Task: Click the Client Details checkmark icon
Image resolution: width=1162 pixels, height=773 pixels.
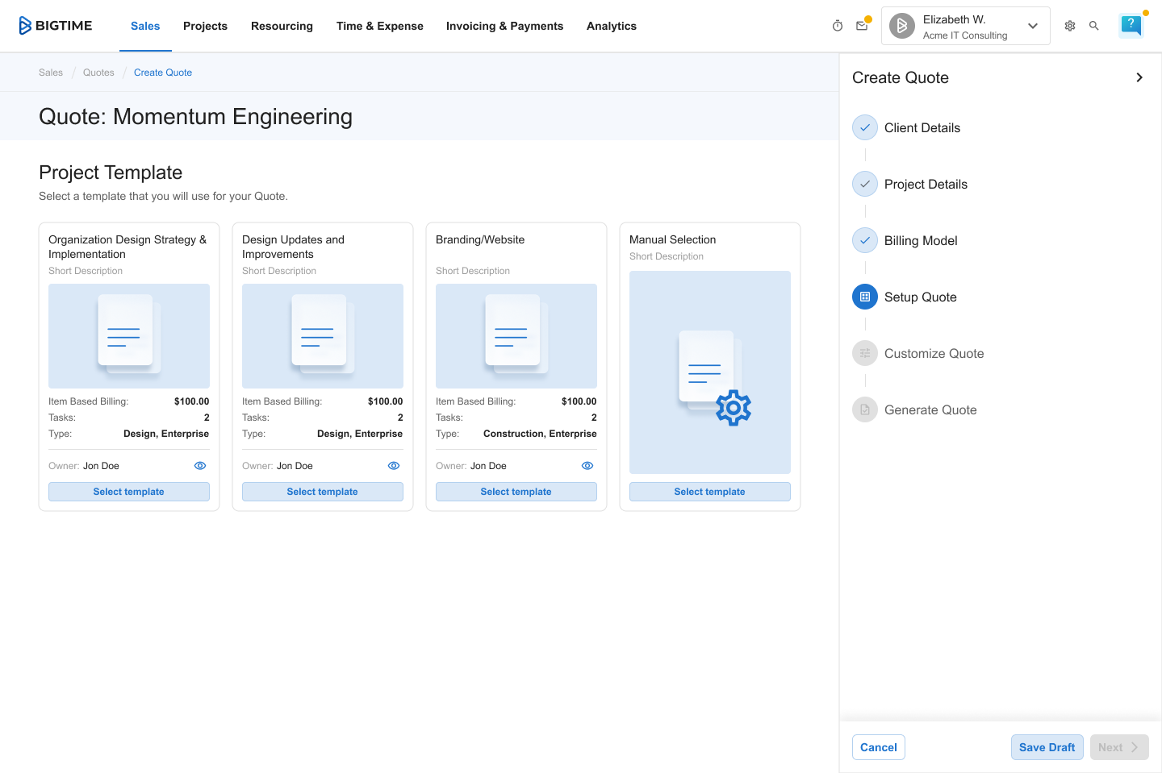Action: (865, 127)
